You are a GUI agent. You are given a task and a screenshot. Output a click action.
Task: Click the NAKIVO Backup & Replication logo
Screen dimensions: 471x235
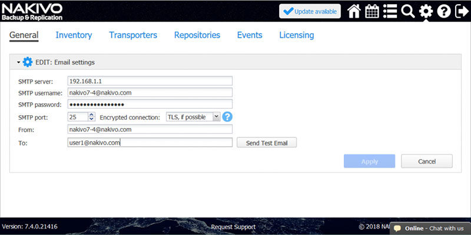(32, 11)
